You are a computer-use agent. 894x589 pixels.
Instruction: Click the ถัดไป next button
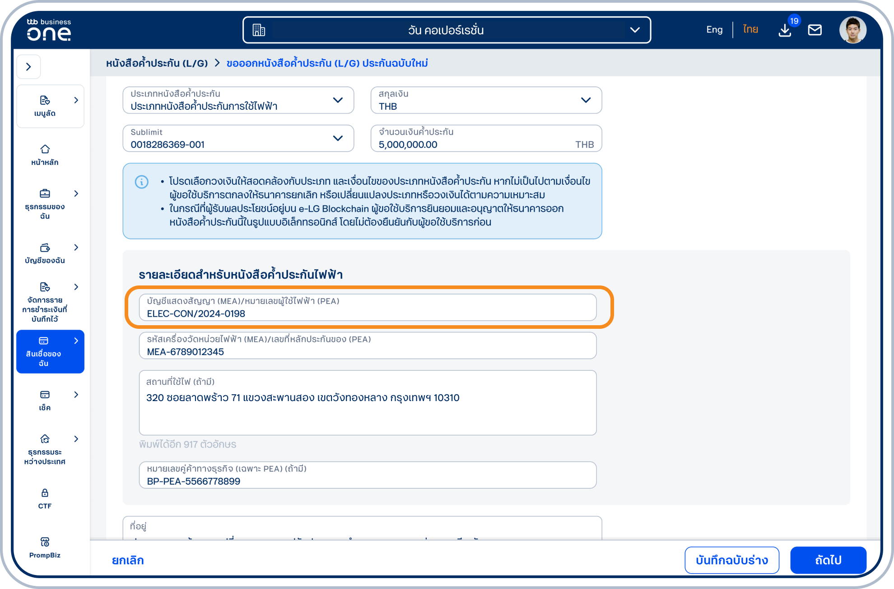(828, 560)
